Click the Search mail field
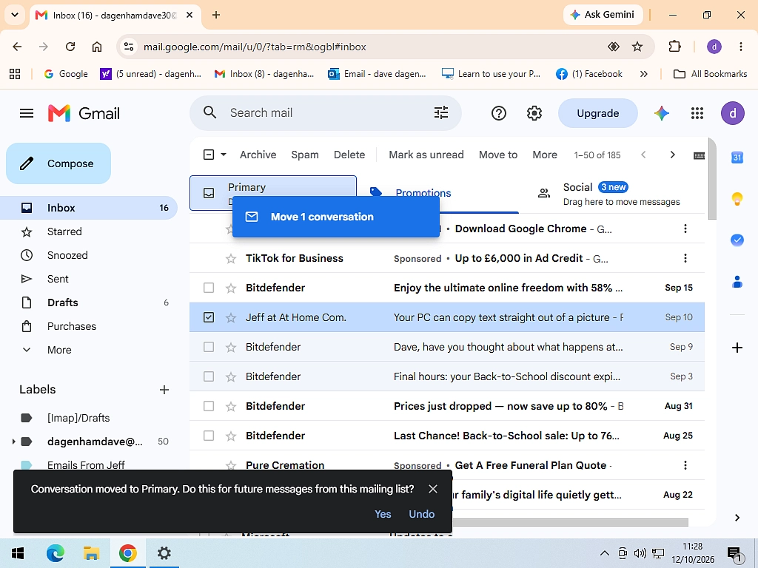 tap(326, 113)
